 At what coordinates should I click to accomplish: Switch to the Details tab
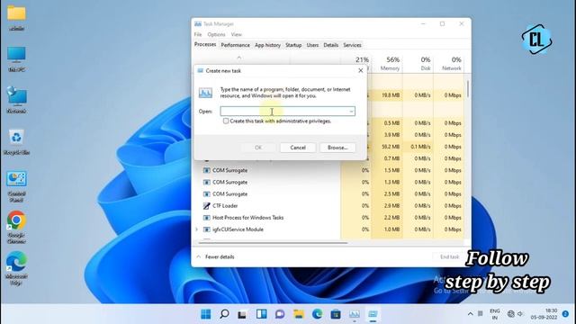[x=330, y=45]
